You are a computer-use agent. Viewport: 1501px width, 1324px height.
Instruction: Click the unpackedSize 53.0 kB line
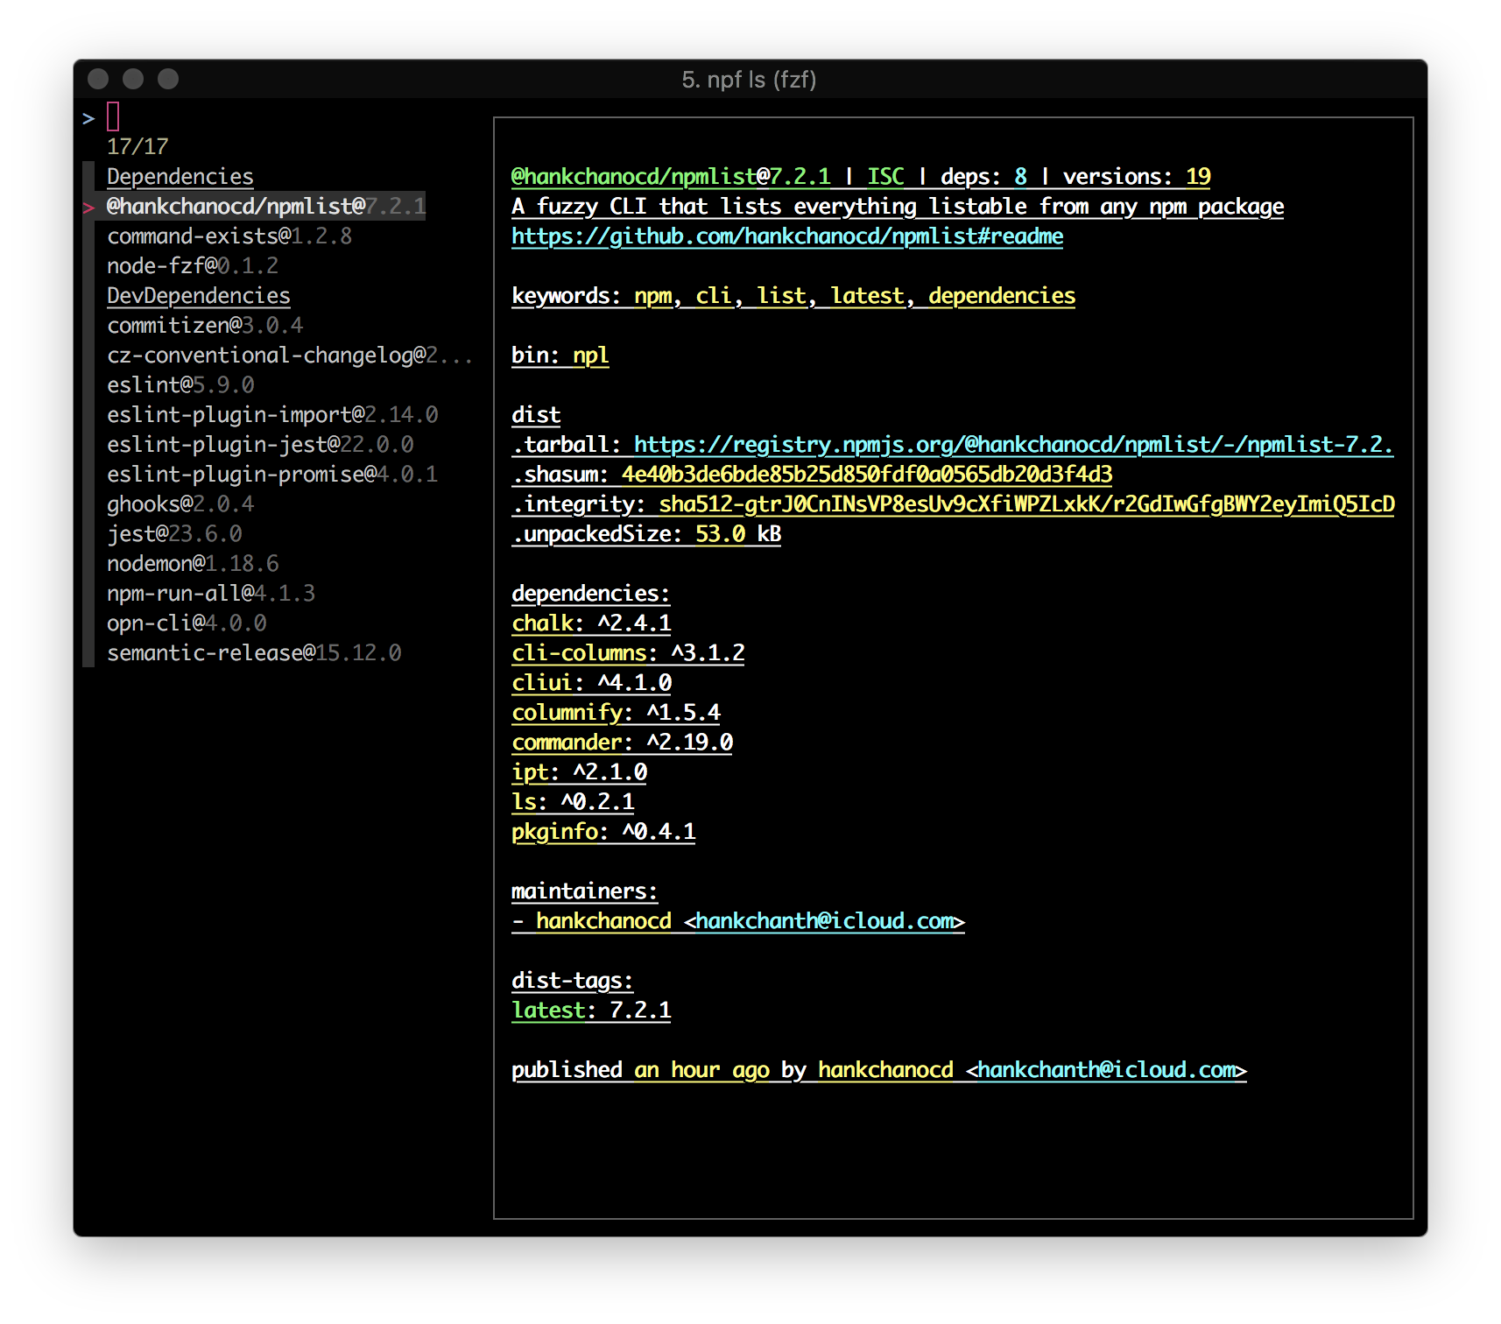point(646,534)
